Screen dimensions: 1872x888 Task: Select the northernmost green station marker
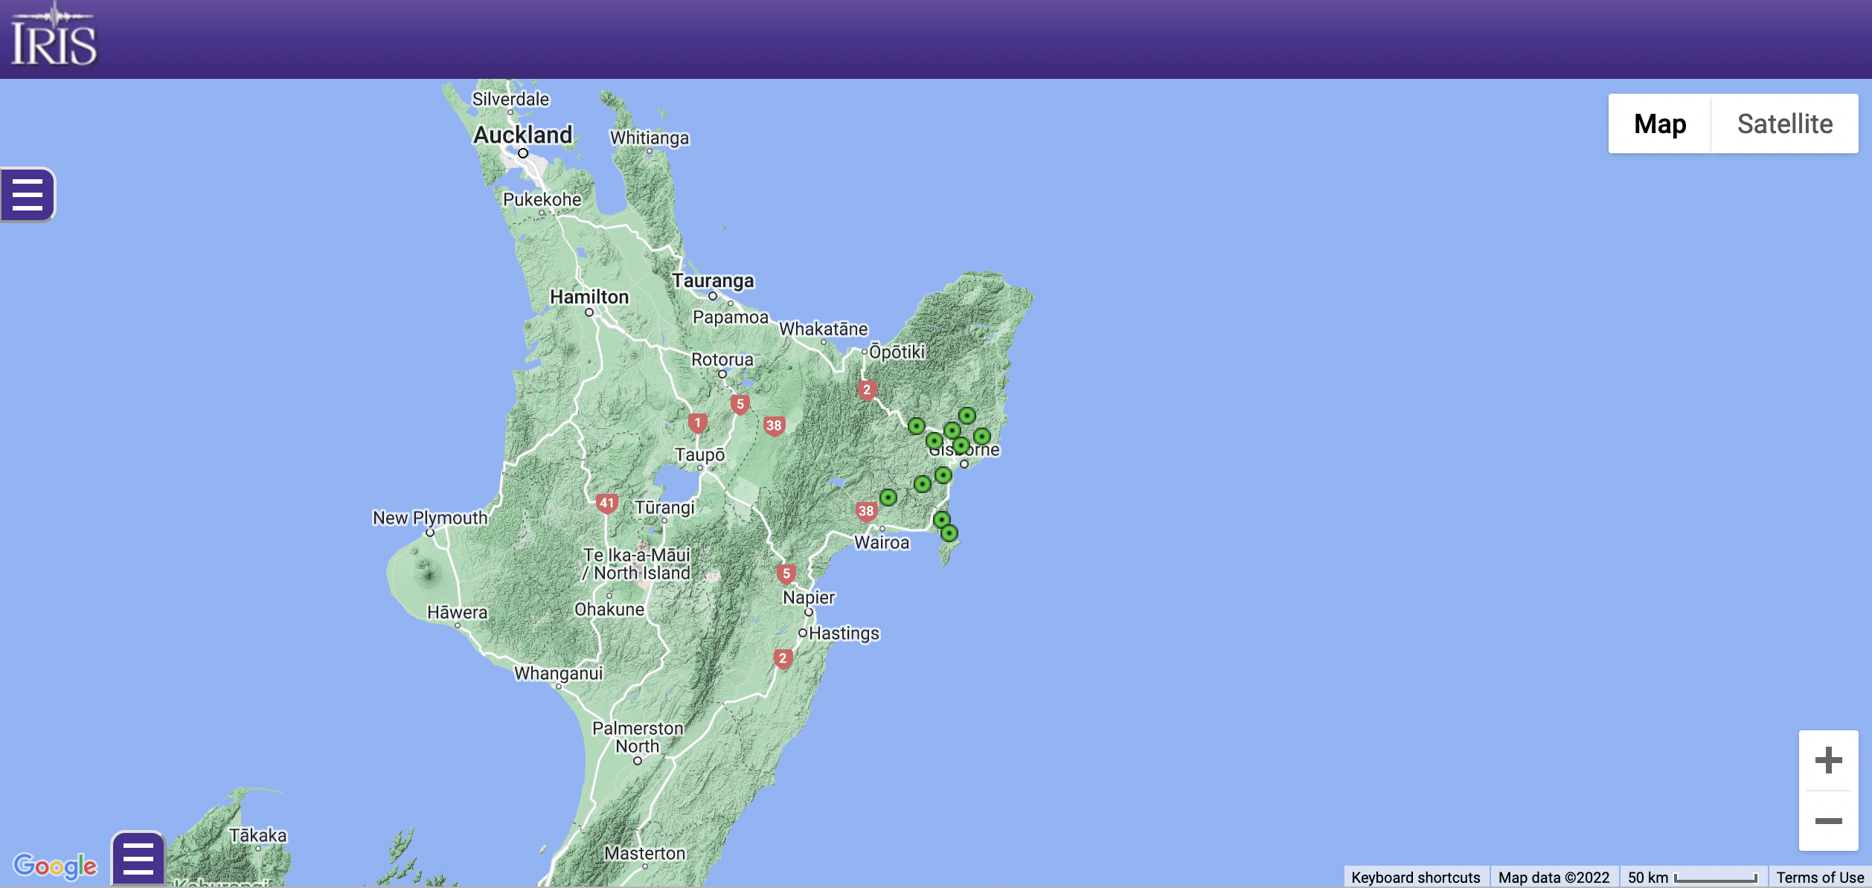coord(967,416)
